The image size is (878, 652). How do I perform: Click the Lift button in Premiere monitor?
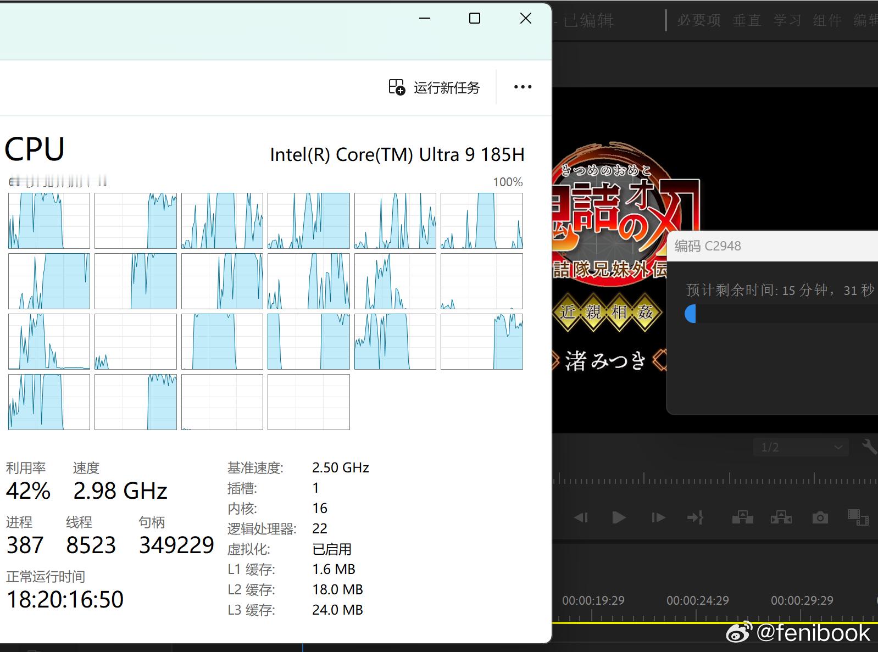(x=742, y=517)
